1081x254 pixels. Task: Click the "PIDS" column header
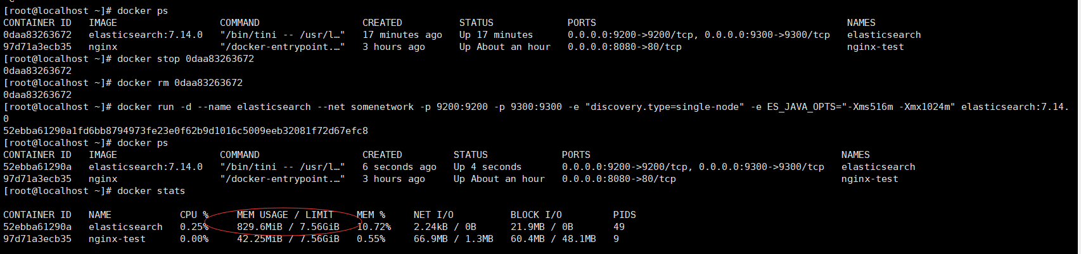click(625, 215)
